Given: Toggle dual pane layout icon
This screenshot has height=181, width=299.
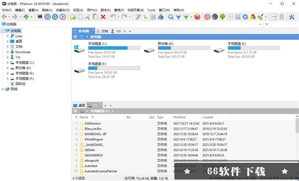Looking at the screenshot, I should pos(274,17).
